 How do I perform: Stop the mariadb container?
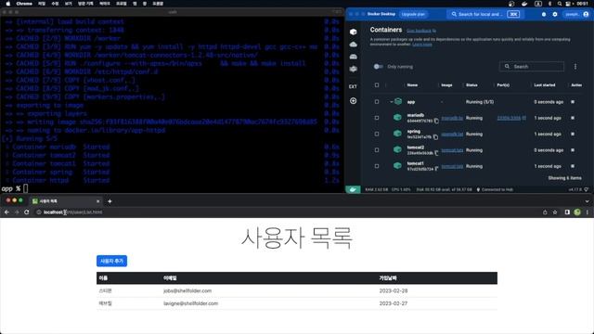573,118
